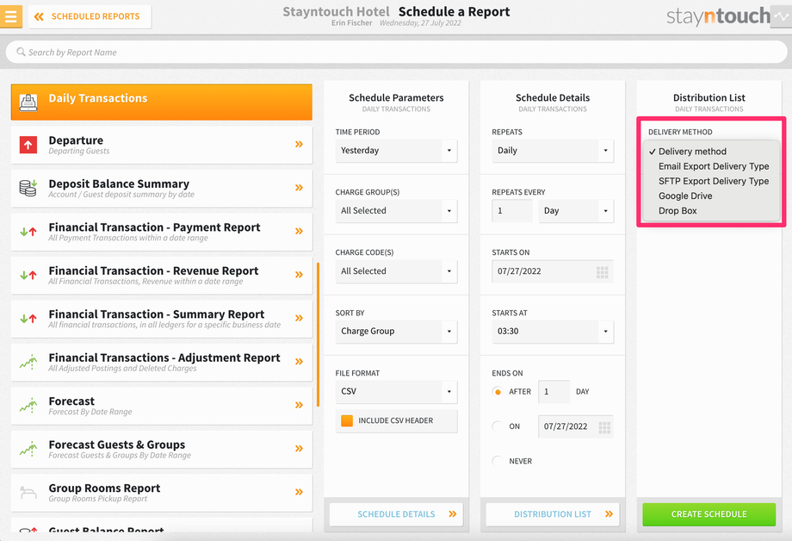Choose Google Drive delivery option

tap(712, 196)
